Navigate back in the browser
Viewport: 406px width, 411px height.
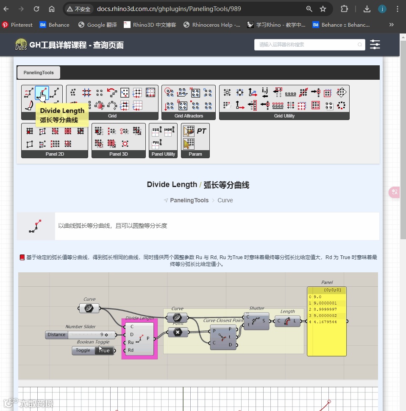coord(6,9)
